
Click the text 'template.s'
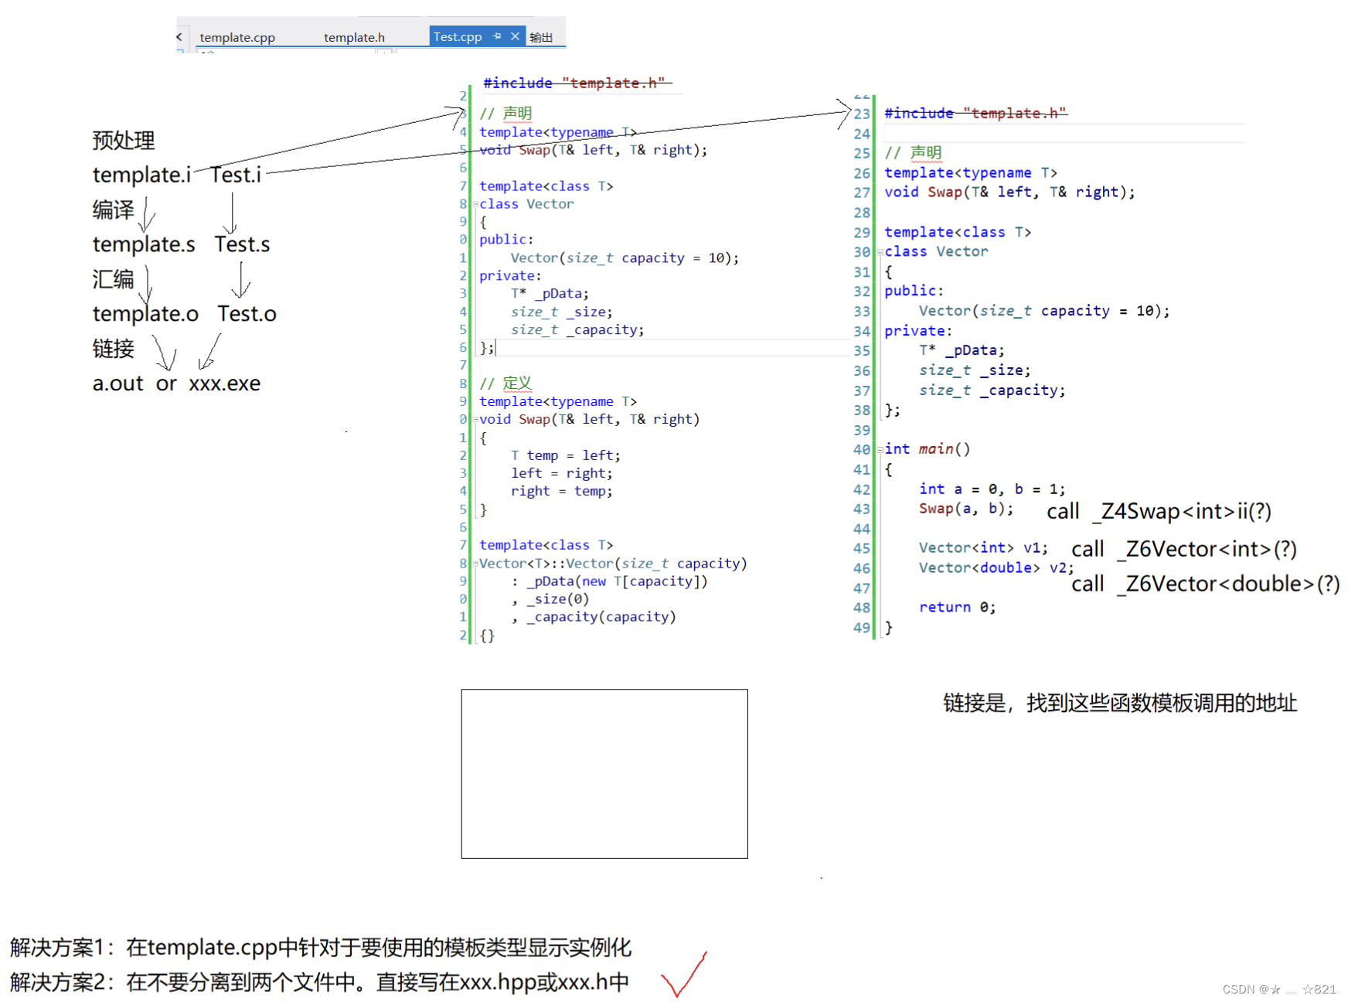pyautogui.click(x=144, y=244)
